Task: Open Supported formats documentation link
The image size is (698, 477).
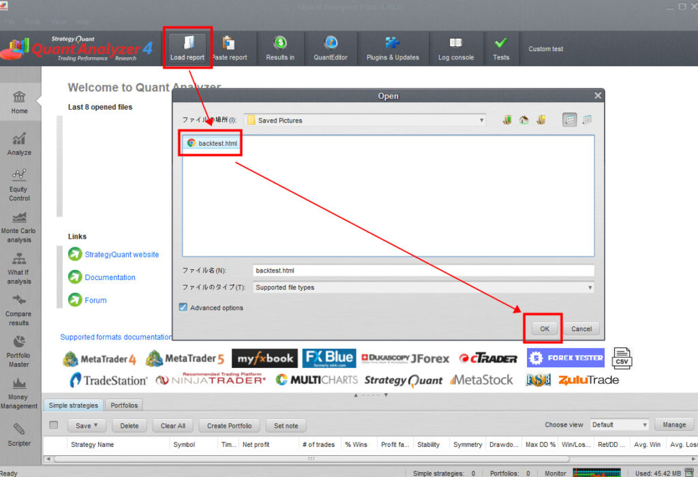Action: pyautogui.click(x=116, y=337)
